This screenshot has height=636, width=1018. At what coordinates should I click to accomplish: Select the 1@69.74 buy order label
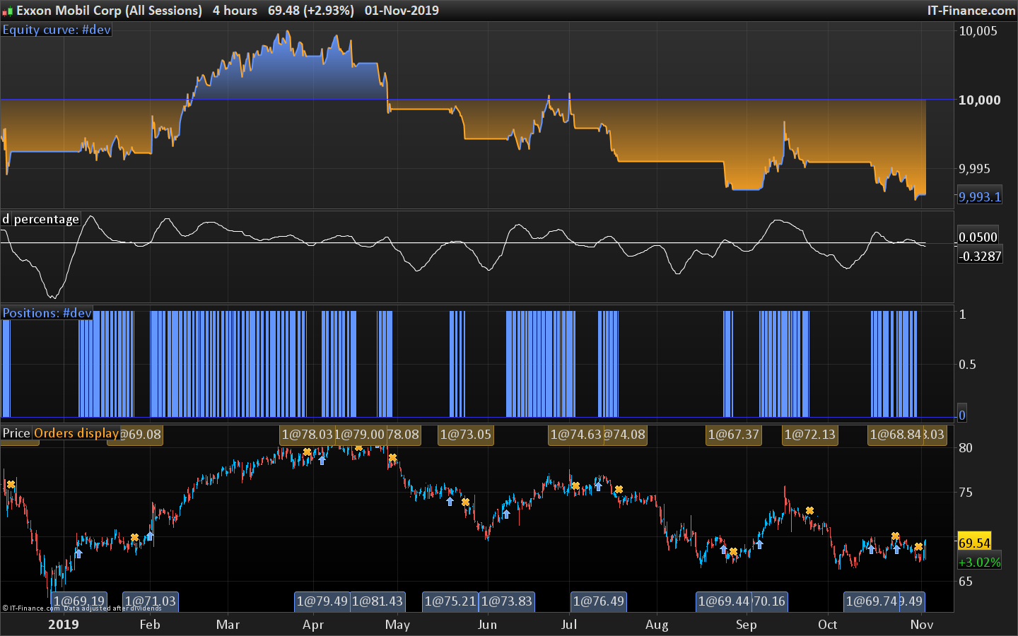click(872, 601)
